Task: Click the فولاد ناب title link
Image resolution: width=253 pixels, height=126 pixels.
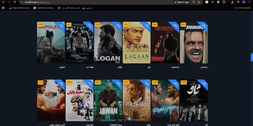Action: [90, 67]
